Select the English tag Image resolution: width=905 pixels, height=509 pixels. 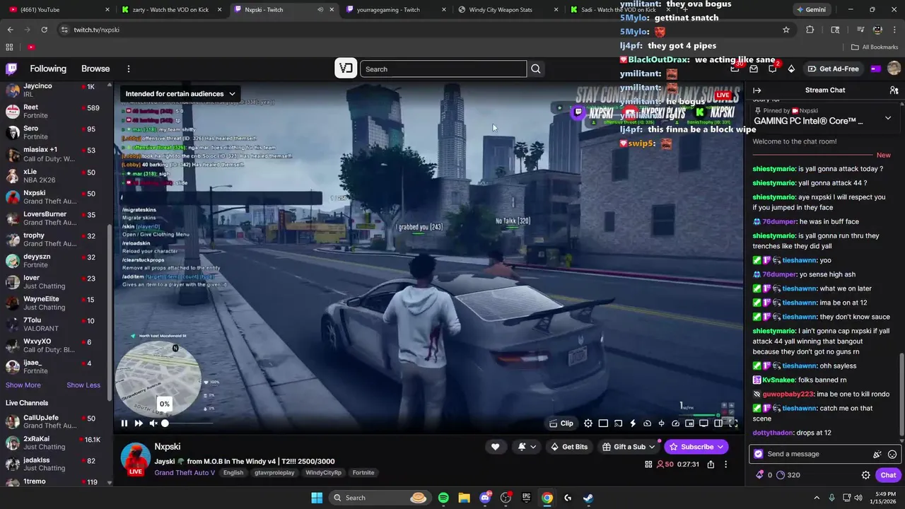[x=233, y=473]
